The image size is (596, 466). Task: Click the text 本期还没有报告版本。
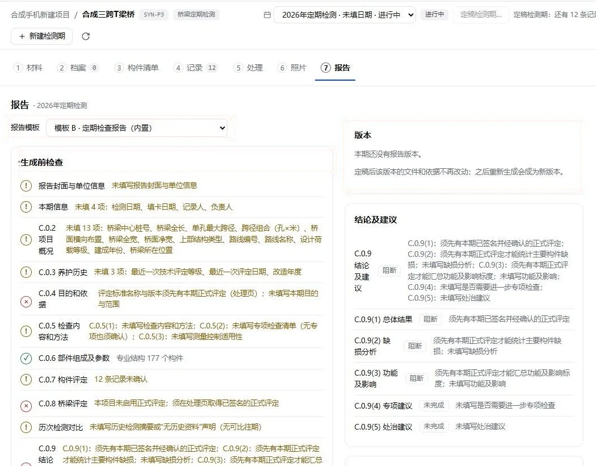coord(388,154)
